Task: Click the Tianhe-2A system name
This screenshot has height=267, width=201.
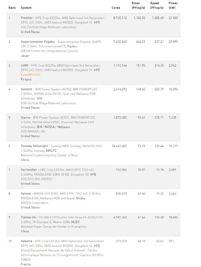Action: point(28,218)
